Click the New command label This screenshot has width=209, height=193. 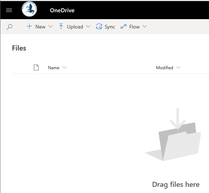(x=40, y=27)
